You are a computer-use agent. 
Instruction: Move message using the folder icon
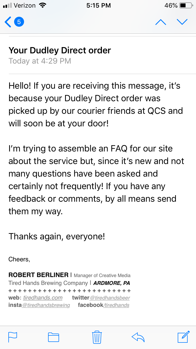point(54,337)
